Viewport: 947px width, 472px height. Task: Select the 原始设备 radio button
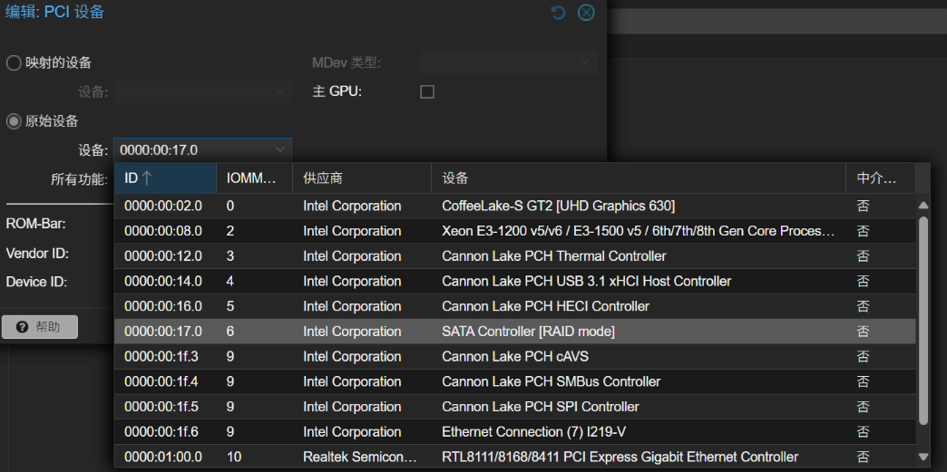click(15, 120)
